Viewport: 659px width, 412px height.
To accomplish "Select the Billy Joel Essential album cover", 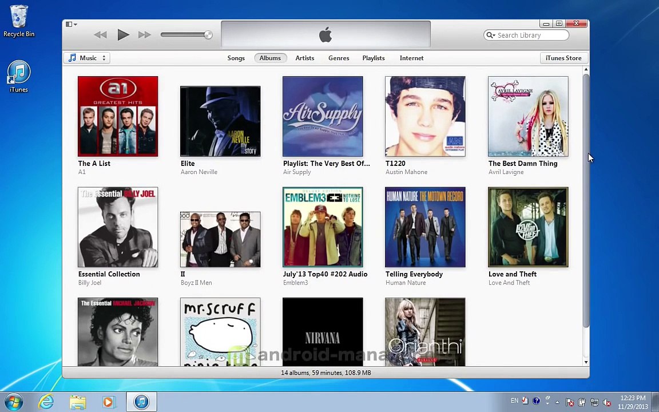I will [118, 227].
